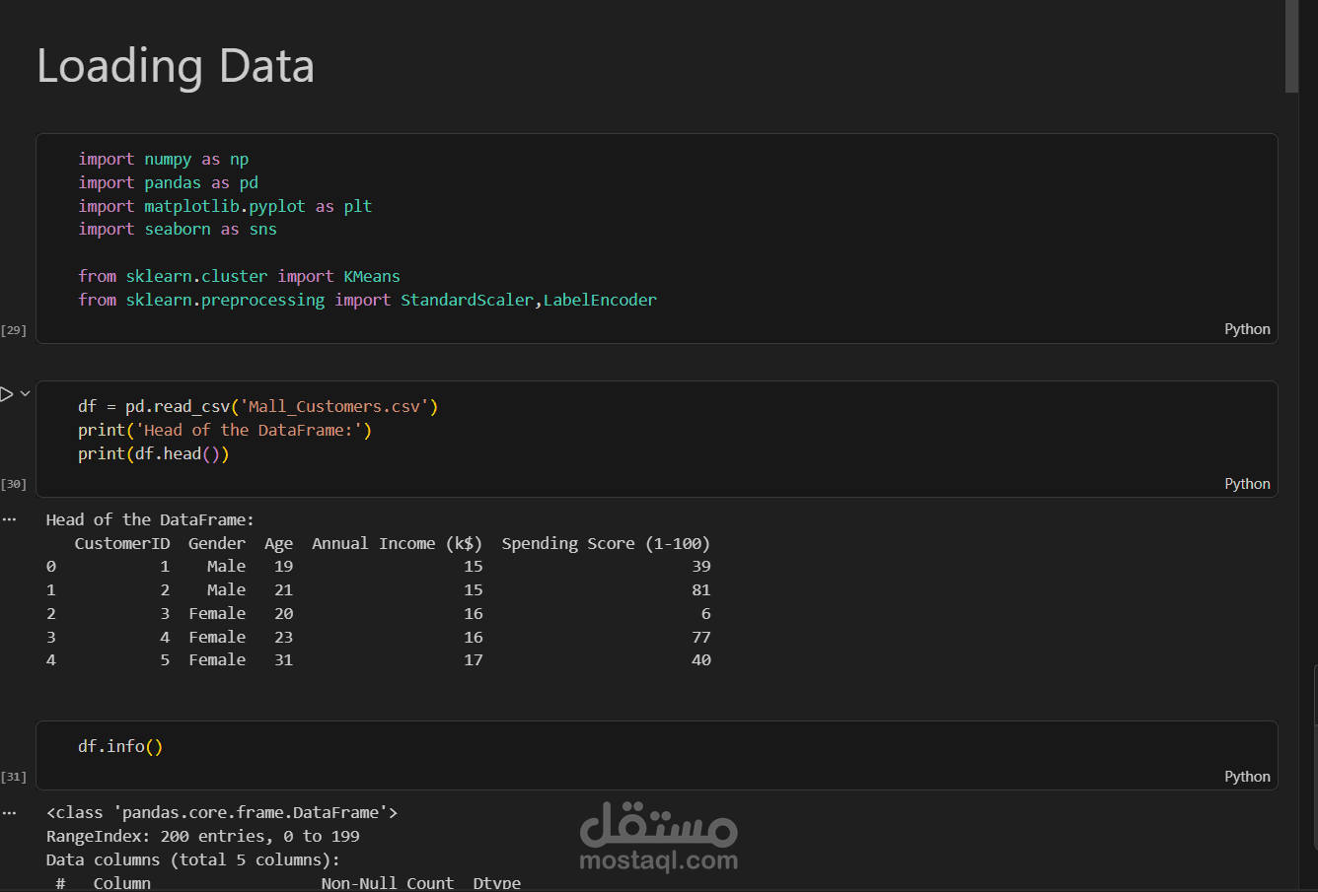The height and width of the screenshot is (892, 1318).
Task: Click Python language label of df.info cell
Action: [1247, 777]
